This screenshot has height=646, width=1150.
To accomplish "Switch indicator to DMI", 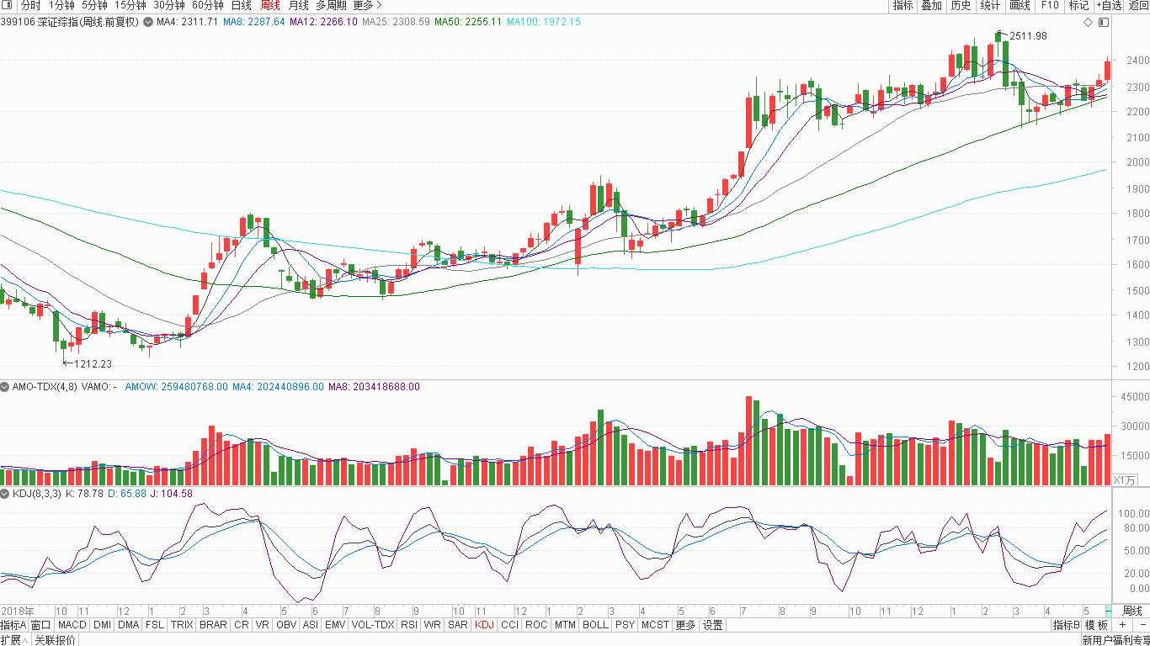I will point(102,625).
